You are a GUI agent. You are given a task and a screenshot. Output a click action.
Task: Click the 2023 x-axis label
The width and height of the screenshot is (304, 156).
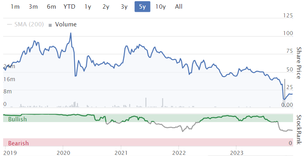tap(237, 153)
